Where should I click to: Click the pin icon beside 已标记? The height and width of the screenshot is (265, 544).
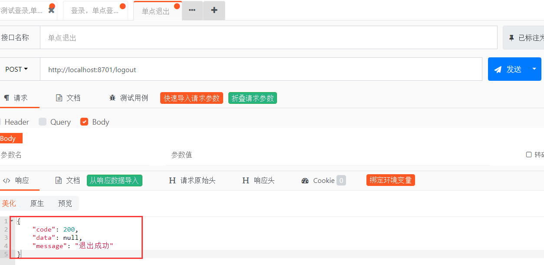point(512,37)
